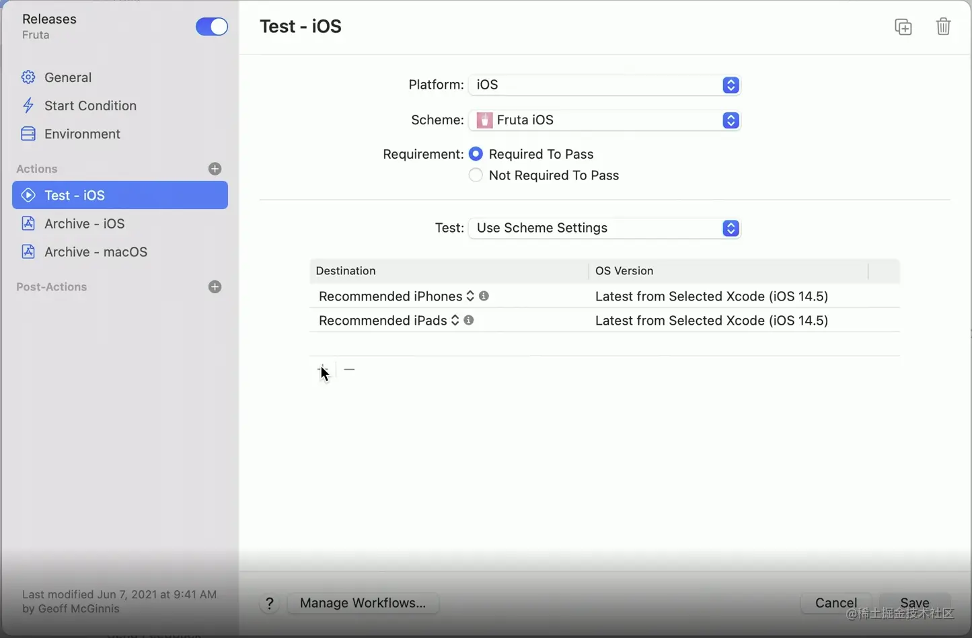Cancel the workflow edits
This screenshot has width=972, height=638.
(x=836, y=603)
